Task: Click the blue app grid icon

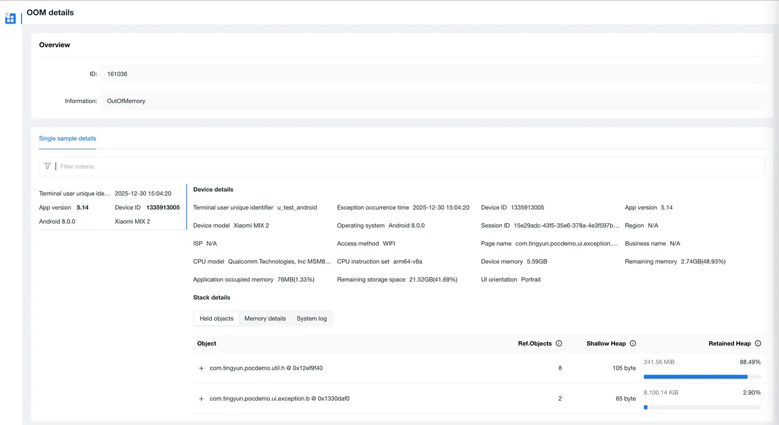Action: tap(10, 19)
